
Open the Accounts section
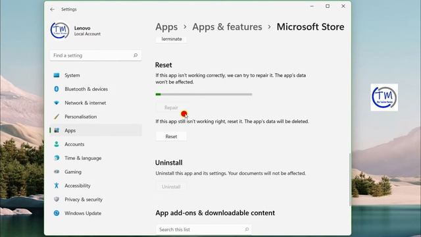coord(95,144)
